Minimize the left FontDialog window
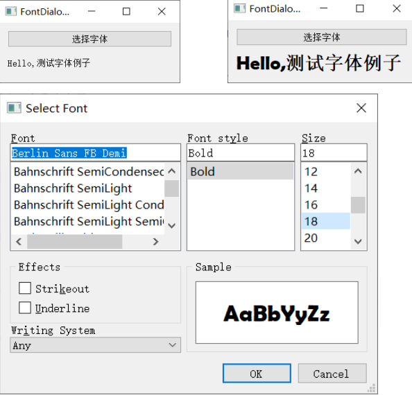Image resolution: width=412 pixels, height=395 pixels. pyautogui.click(x=92, y=11)
